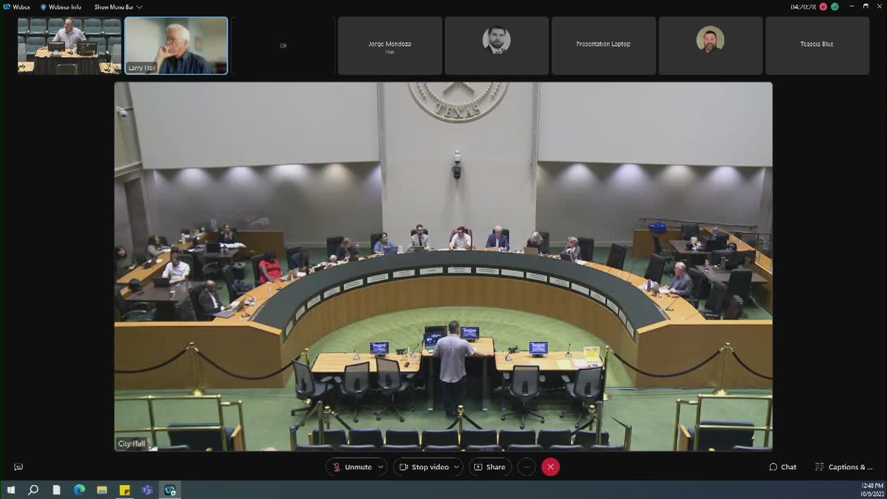Image resolution: width=887 pixels, height=499 pixels.
Task: Open Microsoft Teams from the taskbar
Action: point(148,490)
